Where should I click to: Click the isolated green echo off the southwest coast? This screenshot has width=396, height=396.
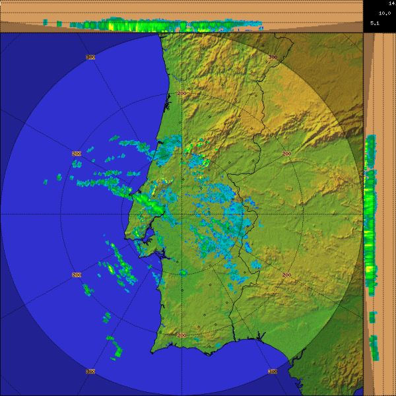115,347
